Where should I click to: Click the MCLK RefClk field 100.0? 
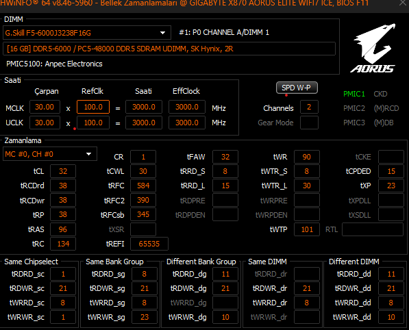pos(93,107)
